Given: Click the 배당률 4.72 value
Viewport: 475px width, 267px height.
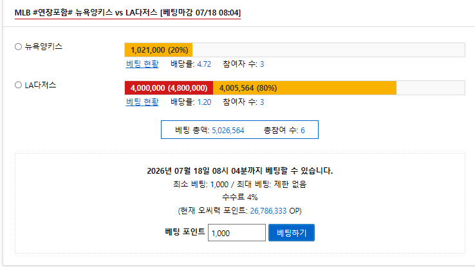Looking at the screenshot, I should 204,64.
